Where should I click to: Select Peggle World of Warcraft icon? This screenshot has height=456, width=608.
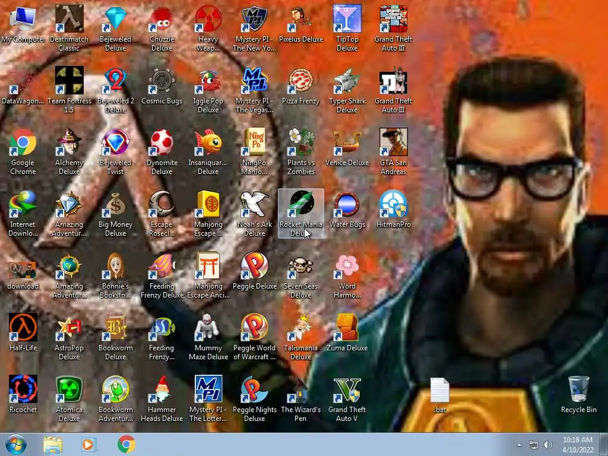click(254, 327)
